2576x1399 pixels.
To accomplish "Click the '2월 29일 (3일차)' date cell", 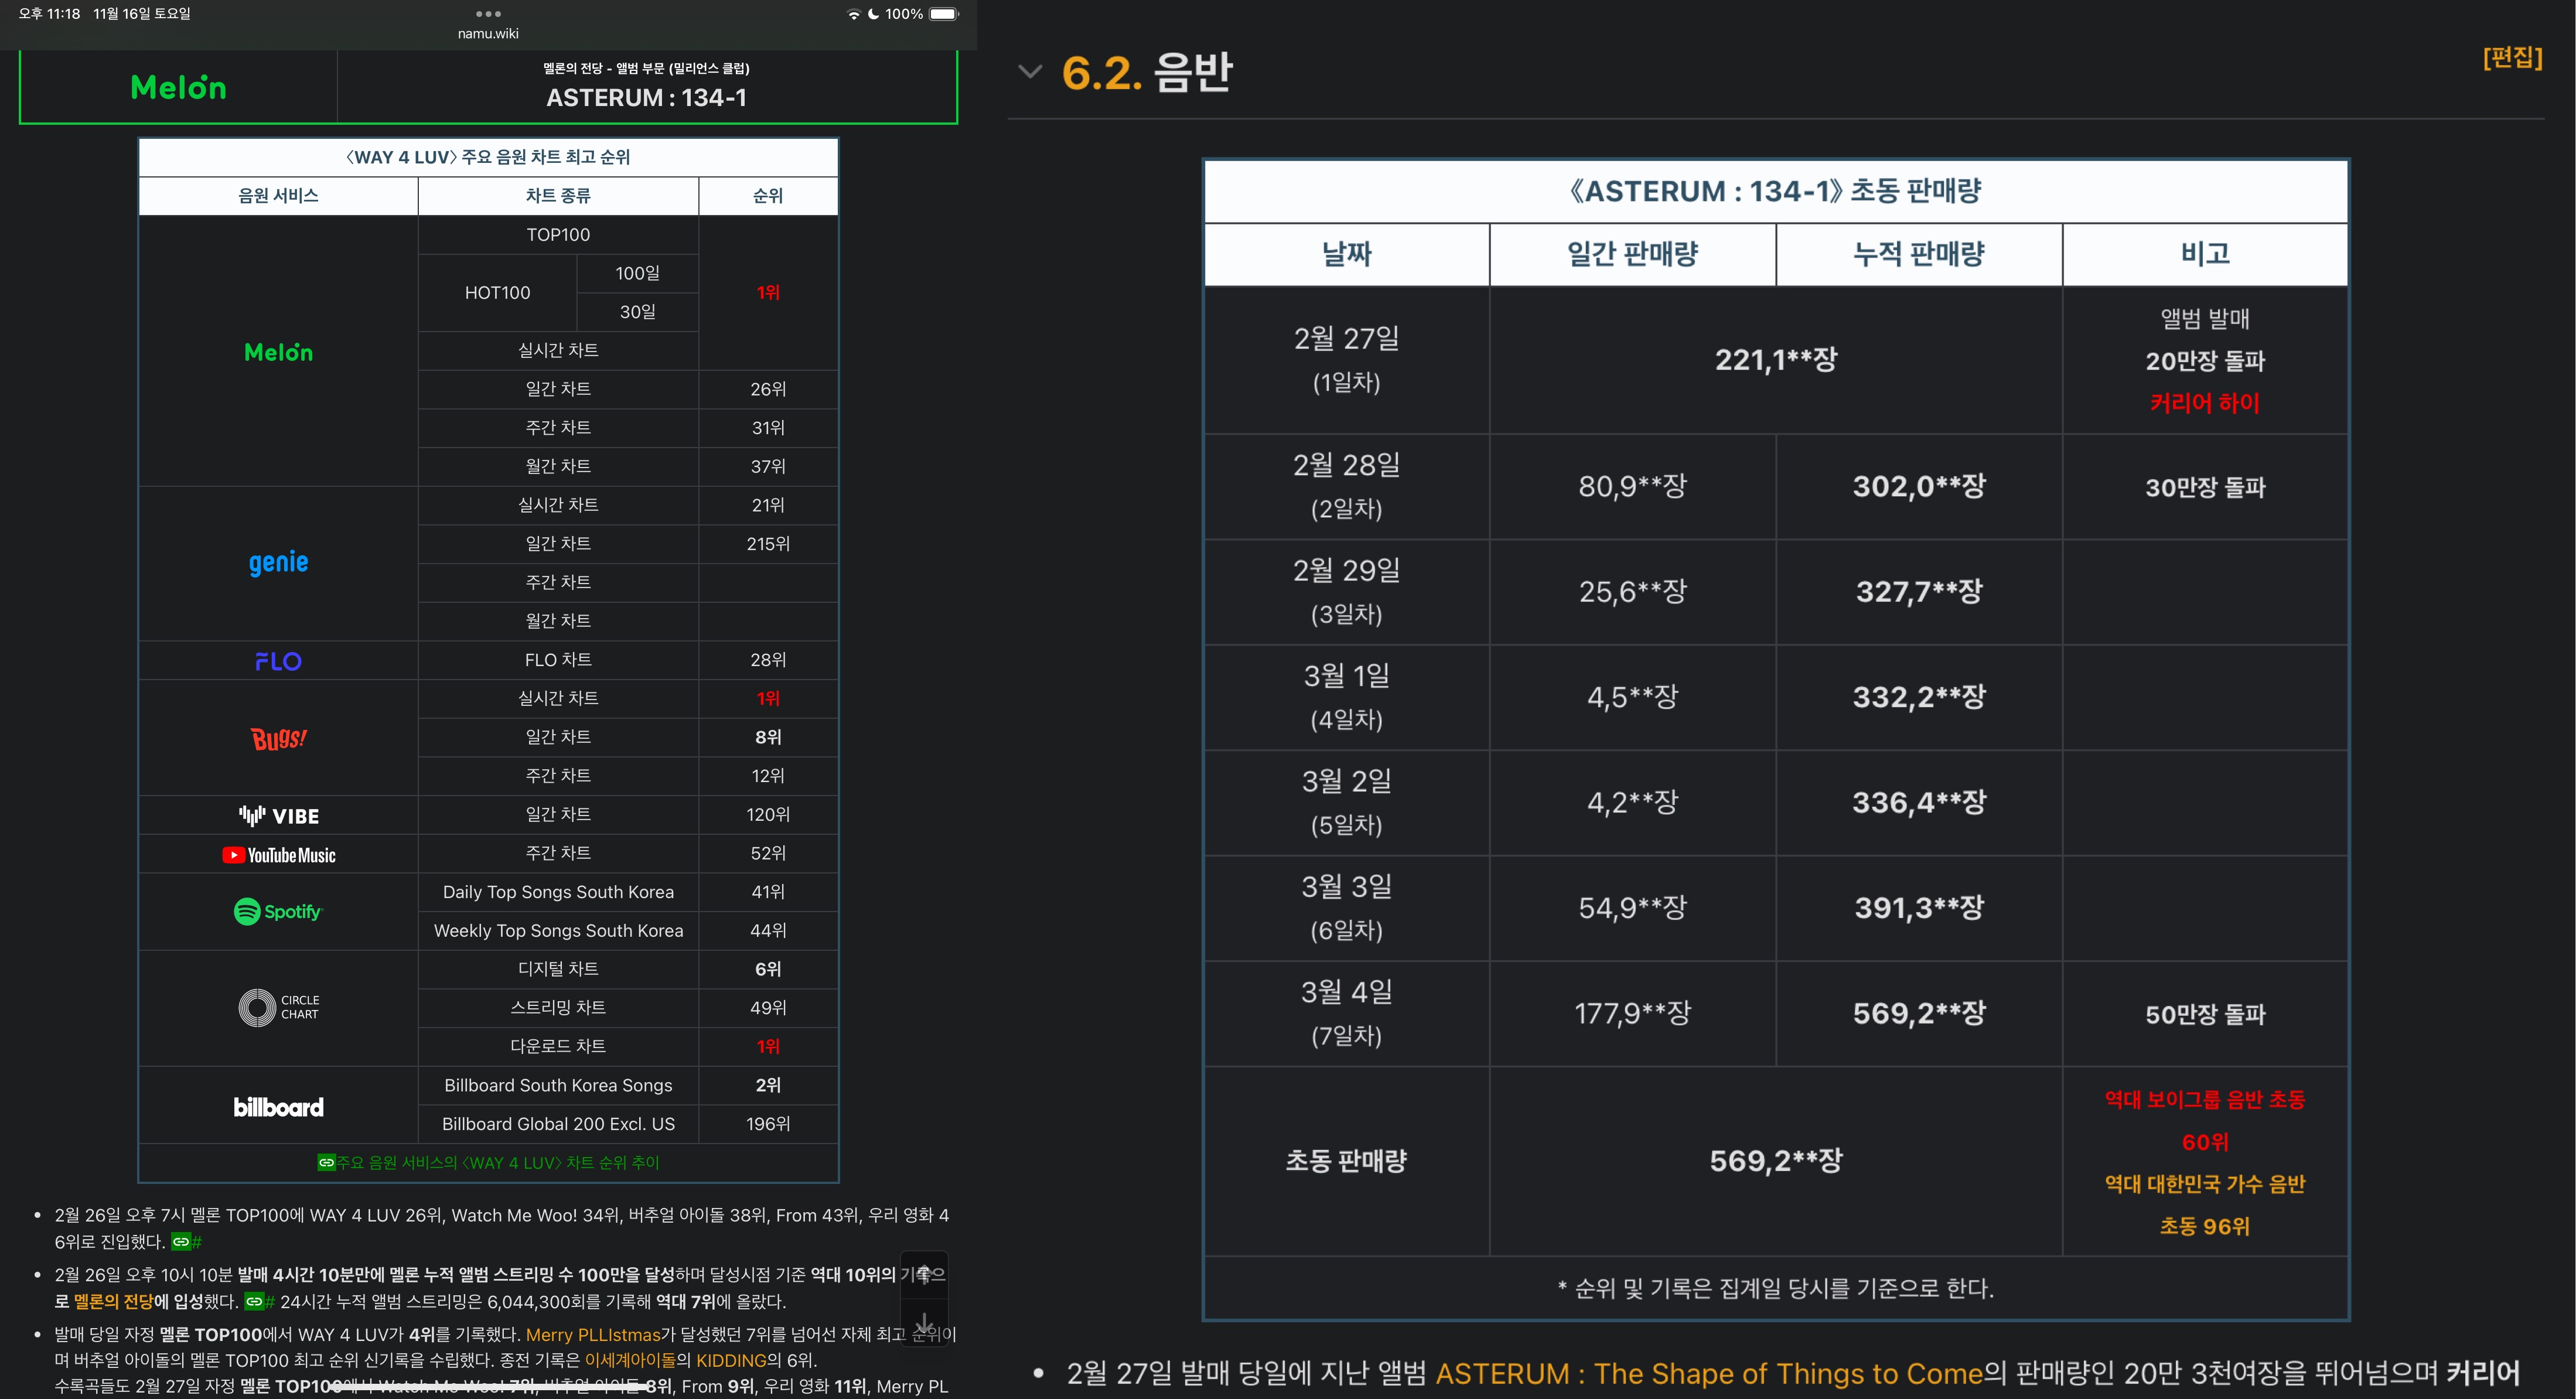I will click(x=1347, y=591).
